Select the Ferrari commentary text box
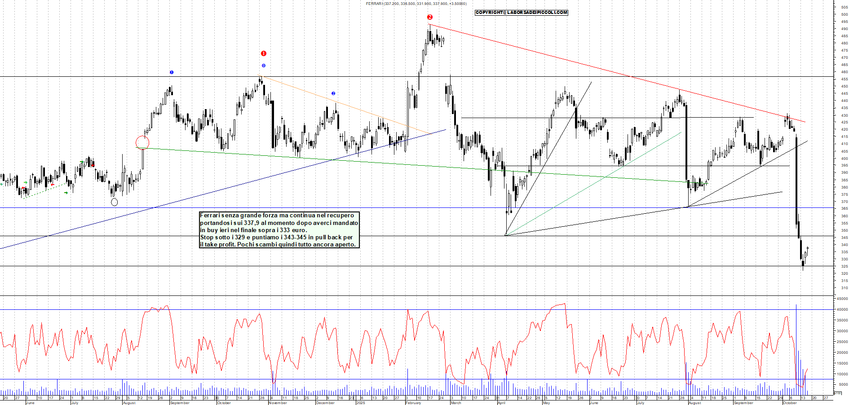This screenshot has width=849, height=405. coord(279,230)
